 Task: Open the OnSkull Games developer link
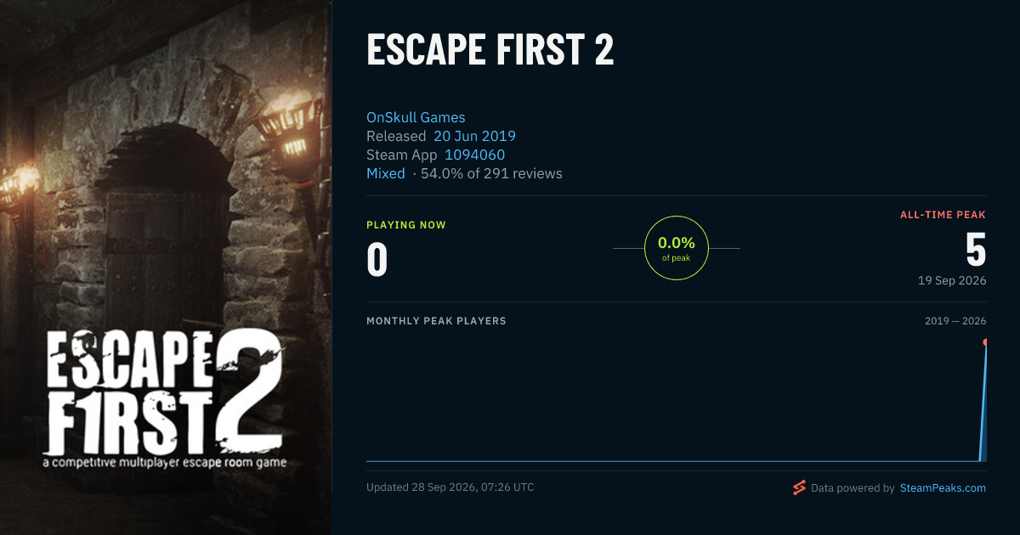point(416,117)
